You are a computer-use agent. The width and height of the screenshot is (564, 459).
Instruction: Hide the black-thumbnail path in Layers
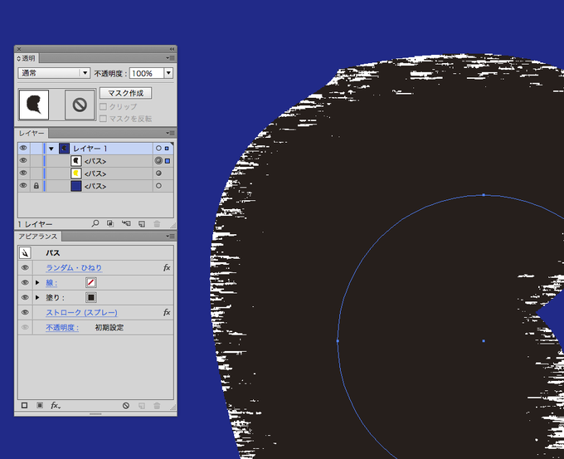pos(23,160)
